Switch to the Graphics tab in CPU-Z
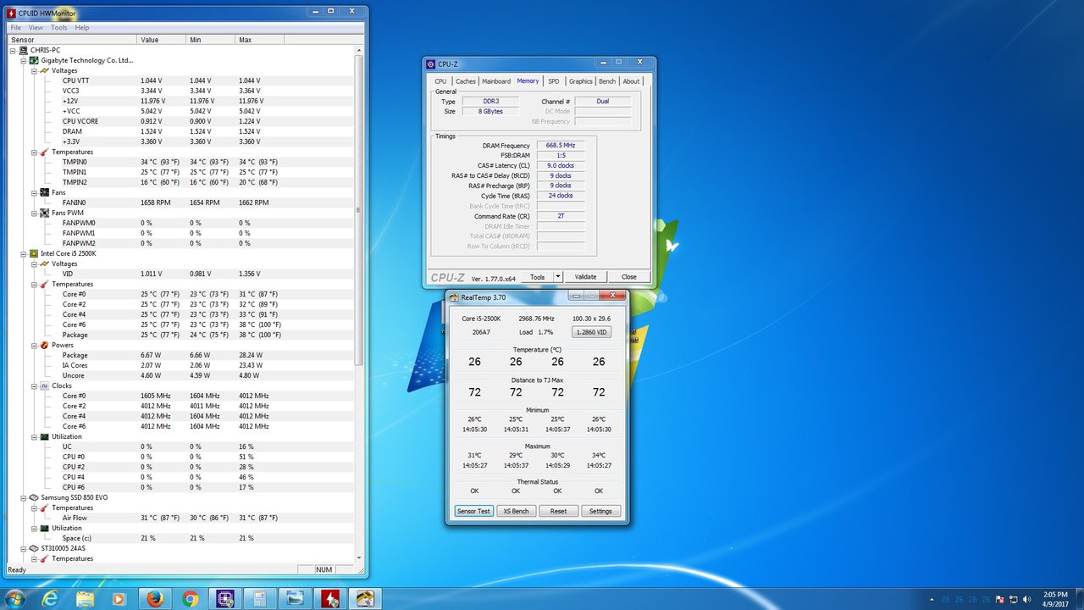This screenshot has width=1084, height=610. pyautogui.click(x=579, y=80)
